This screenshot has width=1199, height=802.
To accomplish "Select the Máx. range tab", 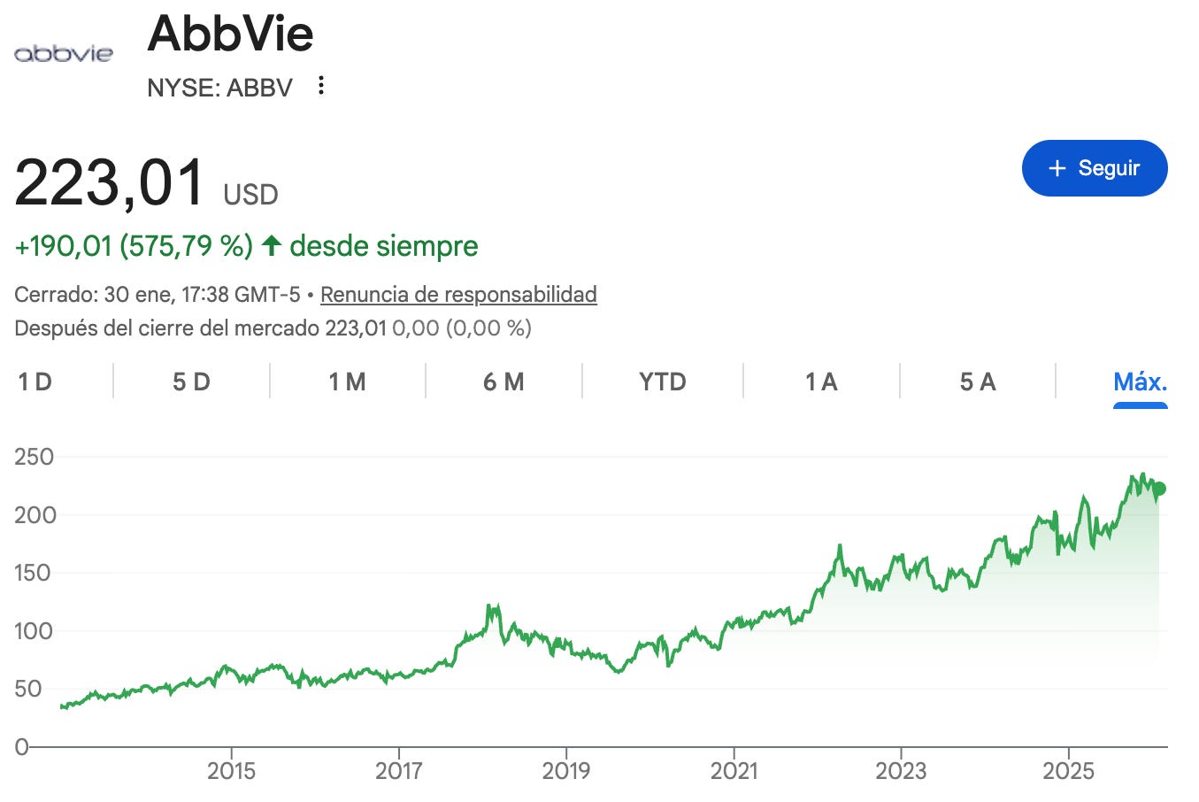I will click(1141, 382).
